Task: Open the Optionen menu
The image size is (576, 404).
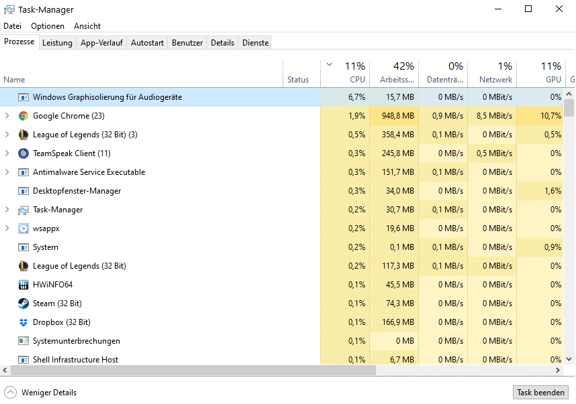Action: [48, 26]
